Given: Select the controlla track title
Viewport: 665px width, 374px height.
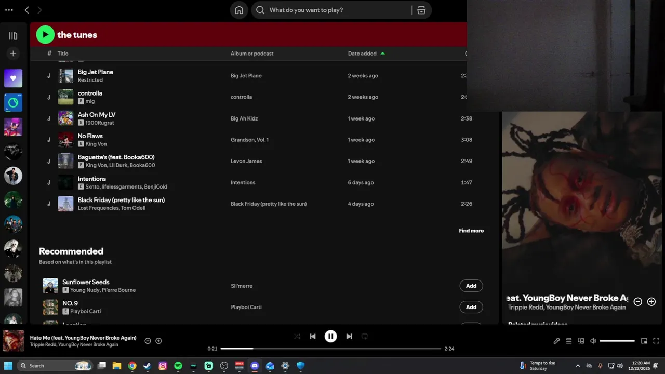Looking at the screenshot, I should (90, 93).
